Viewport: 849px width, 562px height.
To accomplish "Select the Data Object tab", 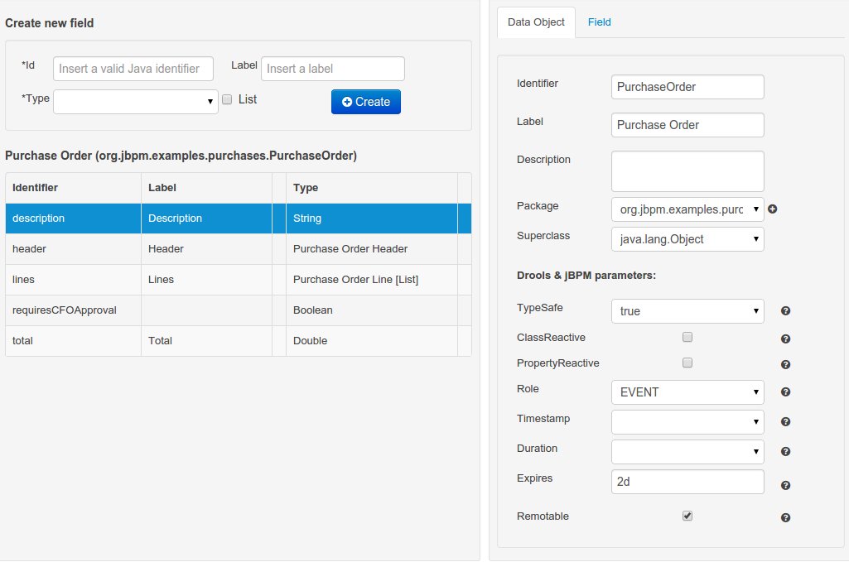I will tap(536, 22).
